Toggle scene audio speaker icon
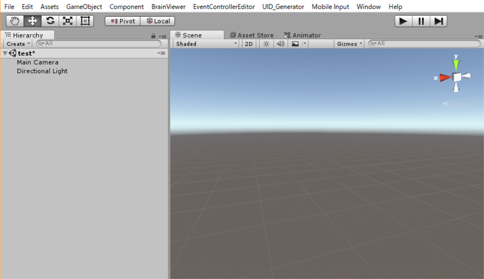 (280, 44)
